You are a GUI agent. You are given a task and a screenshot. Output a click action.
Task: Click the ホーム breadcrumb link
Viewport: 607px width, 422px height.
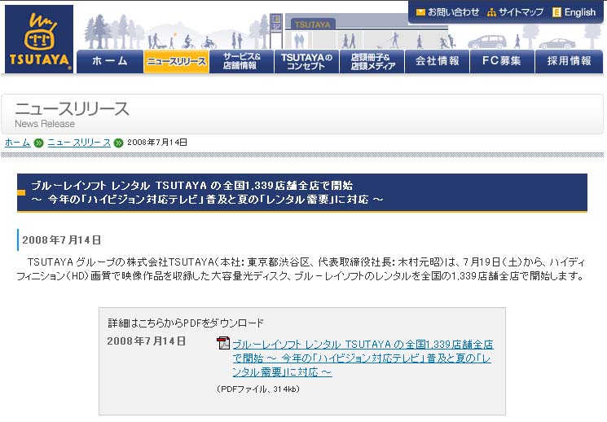tap(17, 143)
